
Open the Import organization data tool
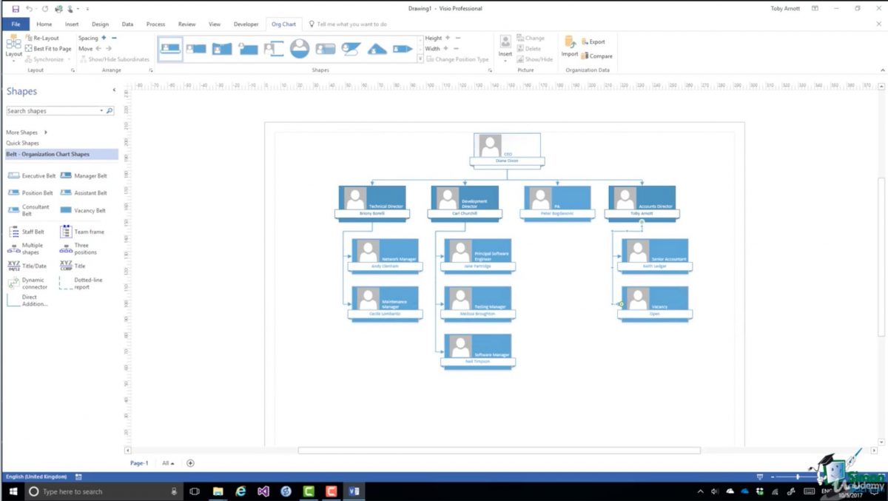pyautogui.click(x=569, y=48)
